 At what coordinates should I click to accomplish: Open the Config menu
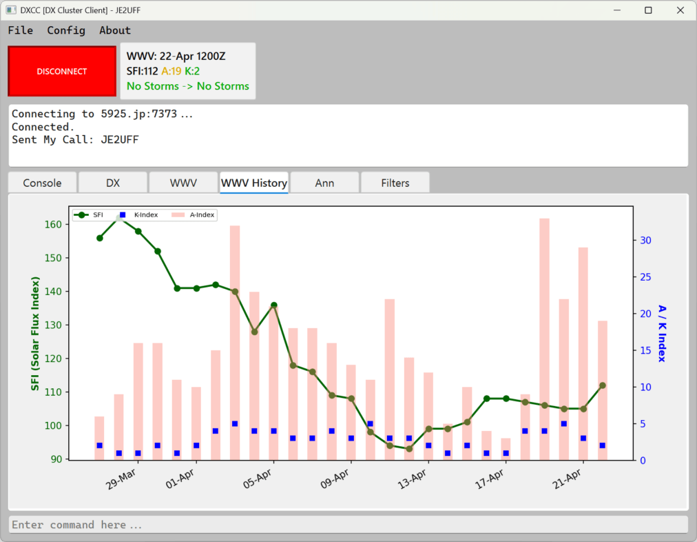tap(66, 30)
